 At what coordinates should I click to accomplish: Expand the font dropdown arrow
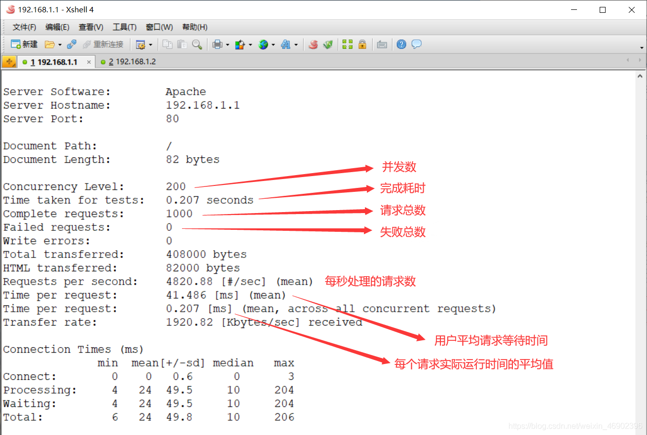click(296, 45)
